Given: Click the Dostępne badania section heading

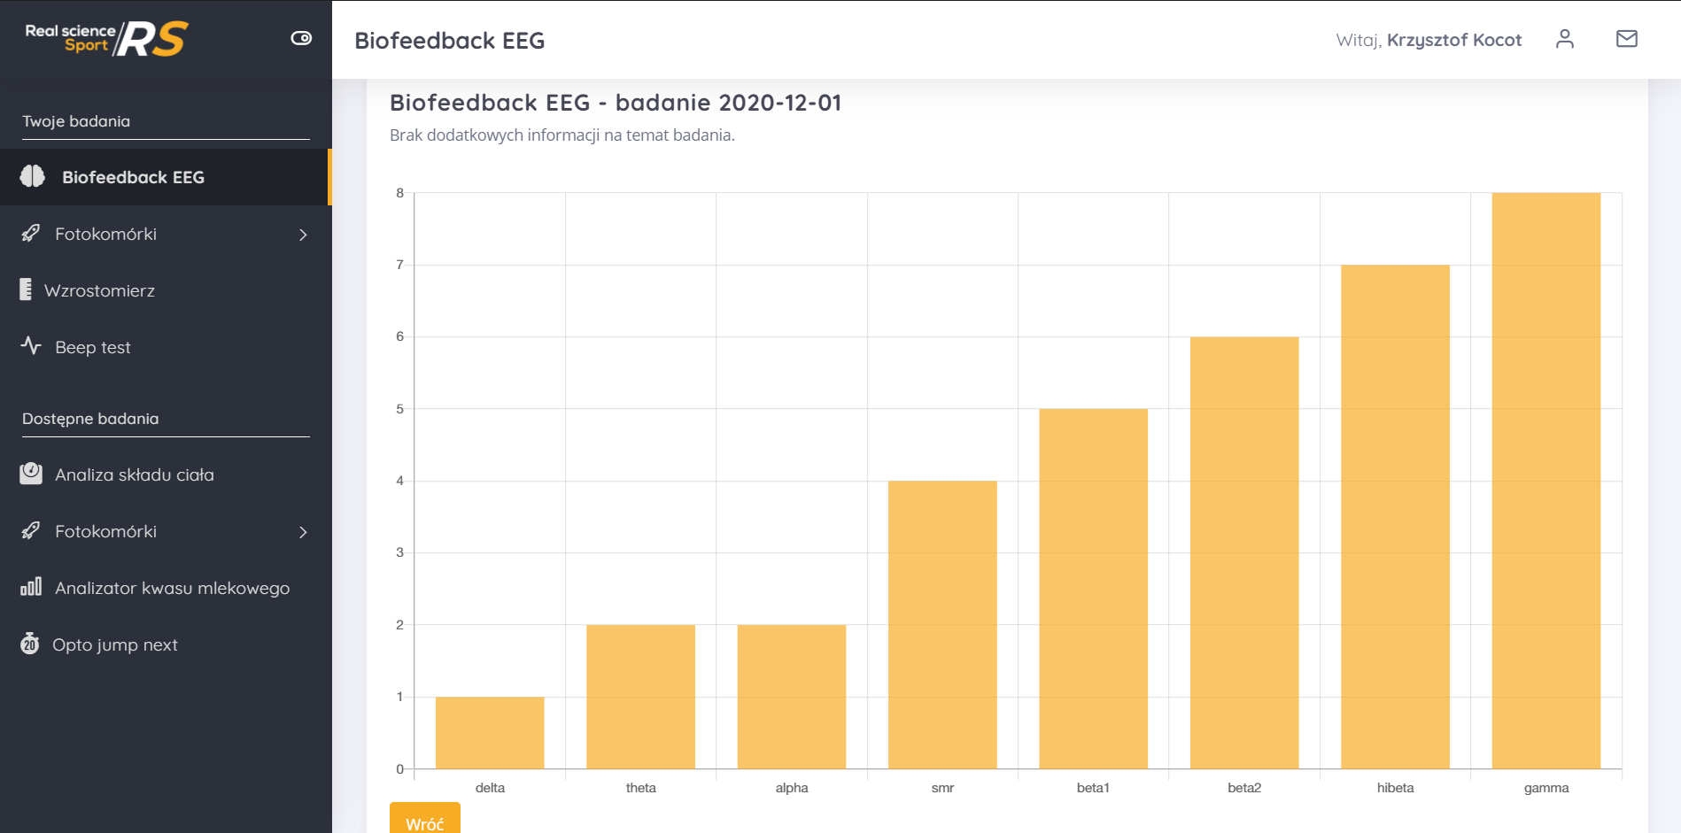Looking at the screenshot, I should coord(90,419).
